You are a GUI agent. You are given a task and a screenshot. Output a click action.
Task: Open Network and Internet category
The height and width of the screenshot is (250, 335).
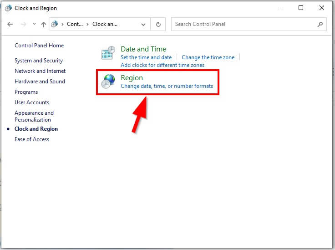(40, 71)
